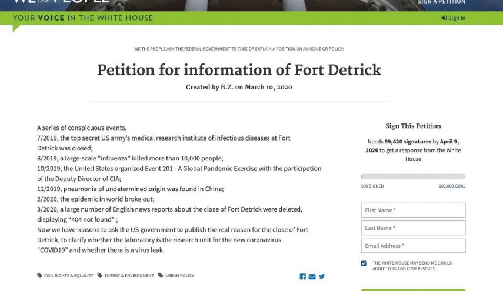Click the signature progress bar
Viewport: 503px width, 291px height.
(413, 176)
